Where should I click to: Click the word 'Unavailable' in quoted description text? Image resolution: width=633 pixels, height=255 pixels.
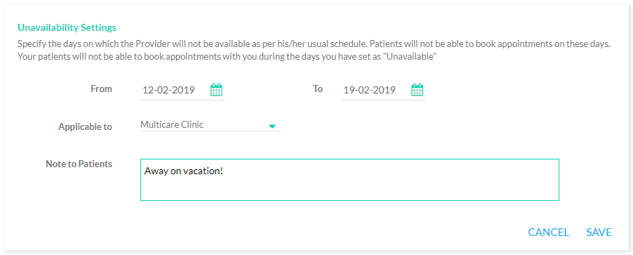(x=411, y=57)
